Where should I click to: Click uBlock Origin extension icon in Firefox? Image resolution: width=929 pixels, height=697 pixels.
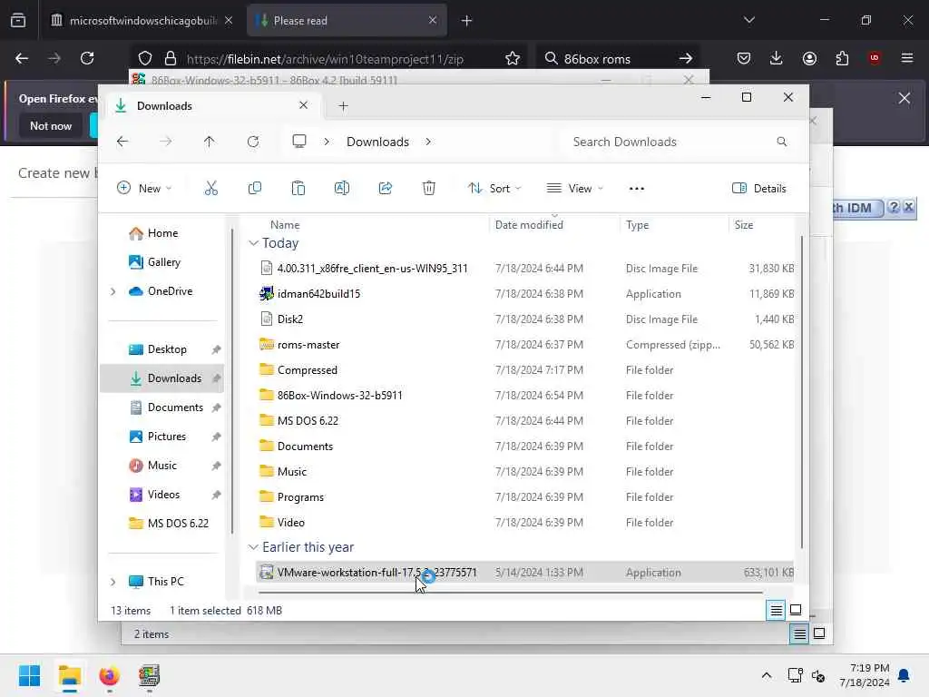[x=874, y=58]
